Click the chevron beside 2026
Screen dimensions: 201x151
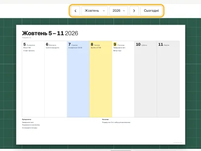(124, 11)
